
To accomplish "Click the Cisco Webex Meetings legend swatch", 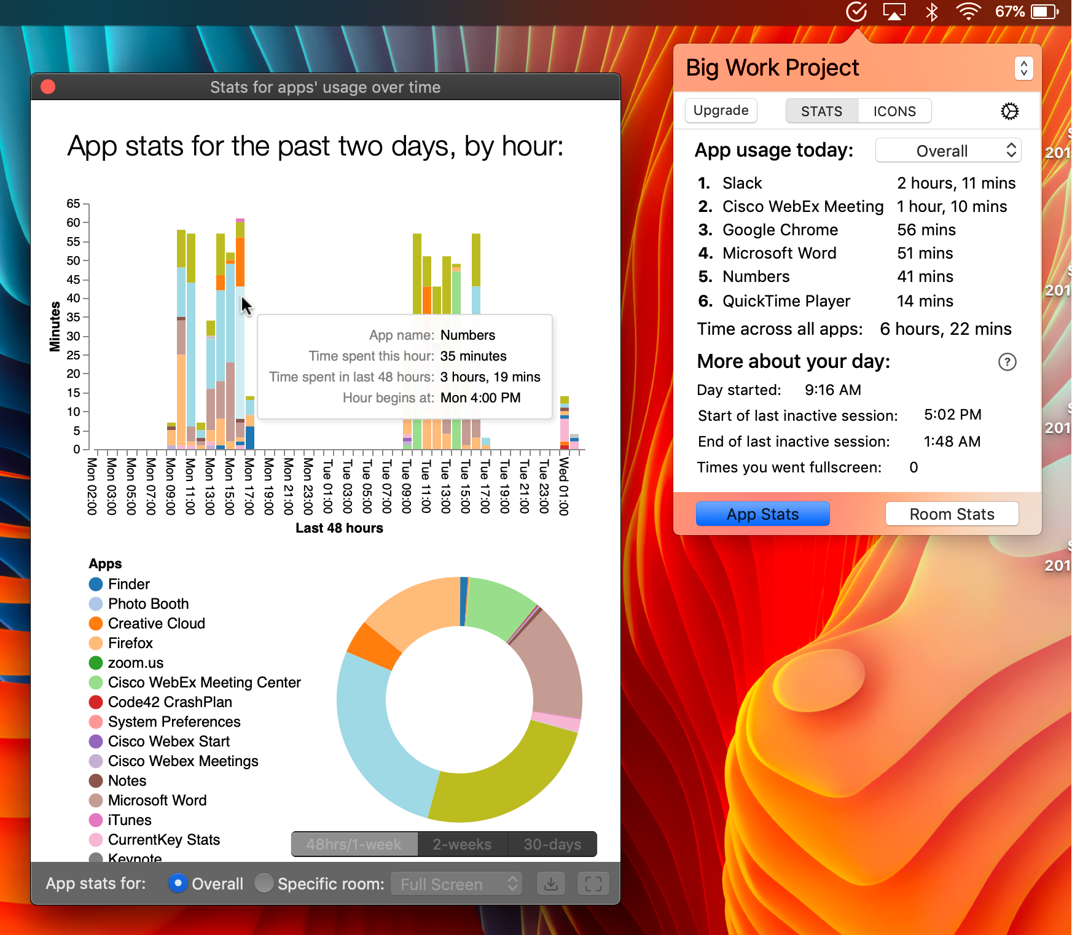I will click(96, 761).
